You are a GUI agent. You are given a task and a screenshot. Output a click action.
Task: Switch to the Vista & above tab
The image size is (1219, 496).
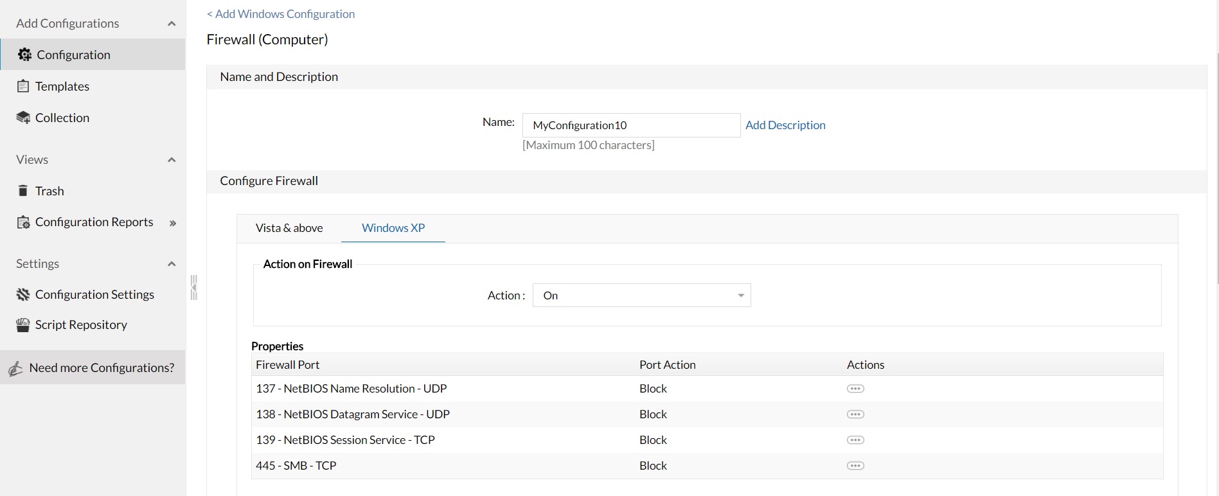pos(289,228)
